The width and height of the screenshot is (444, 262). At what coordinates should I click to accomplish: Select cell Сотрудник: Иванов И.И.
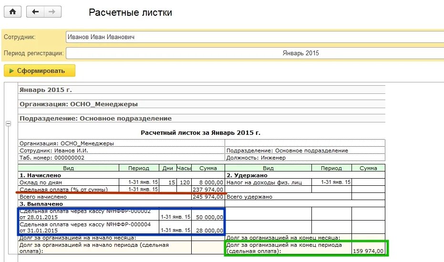tap(122, 151)
